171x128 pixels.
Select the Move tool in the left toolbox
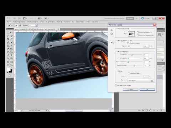(x=11, y=33)
